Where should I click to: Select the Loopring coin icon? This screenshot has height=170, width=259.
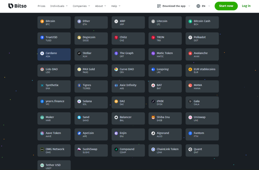[x=153, y=69]
